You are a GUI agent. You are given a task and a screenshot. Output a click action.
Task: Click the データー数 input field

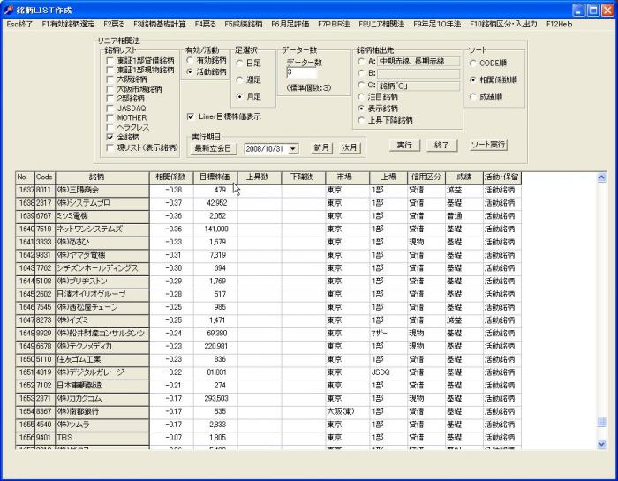(302, 72)
